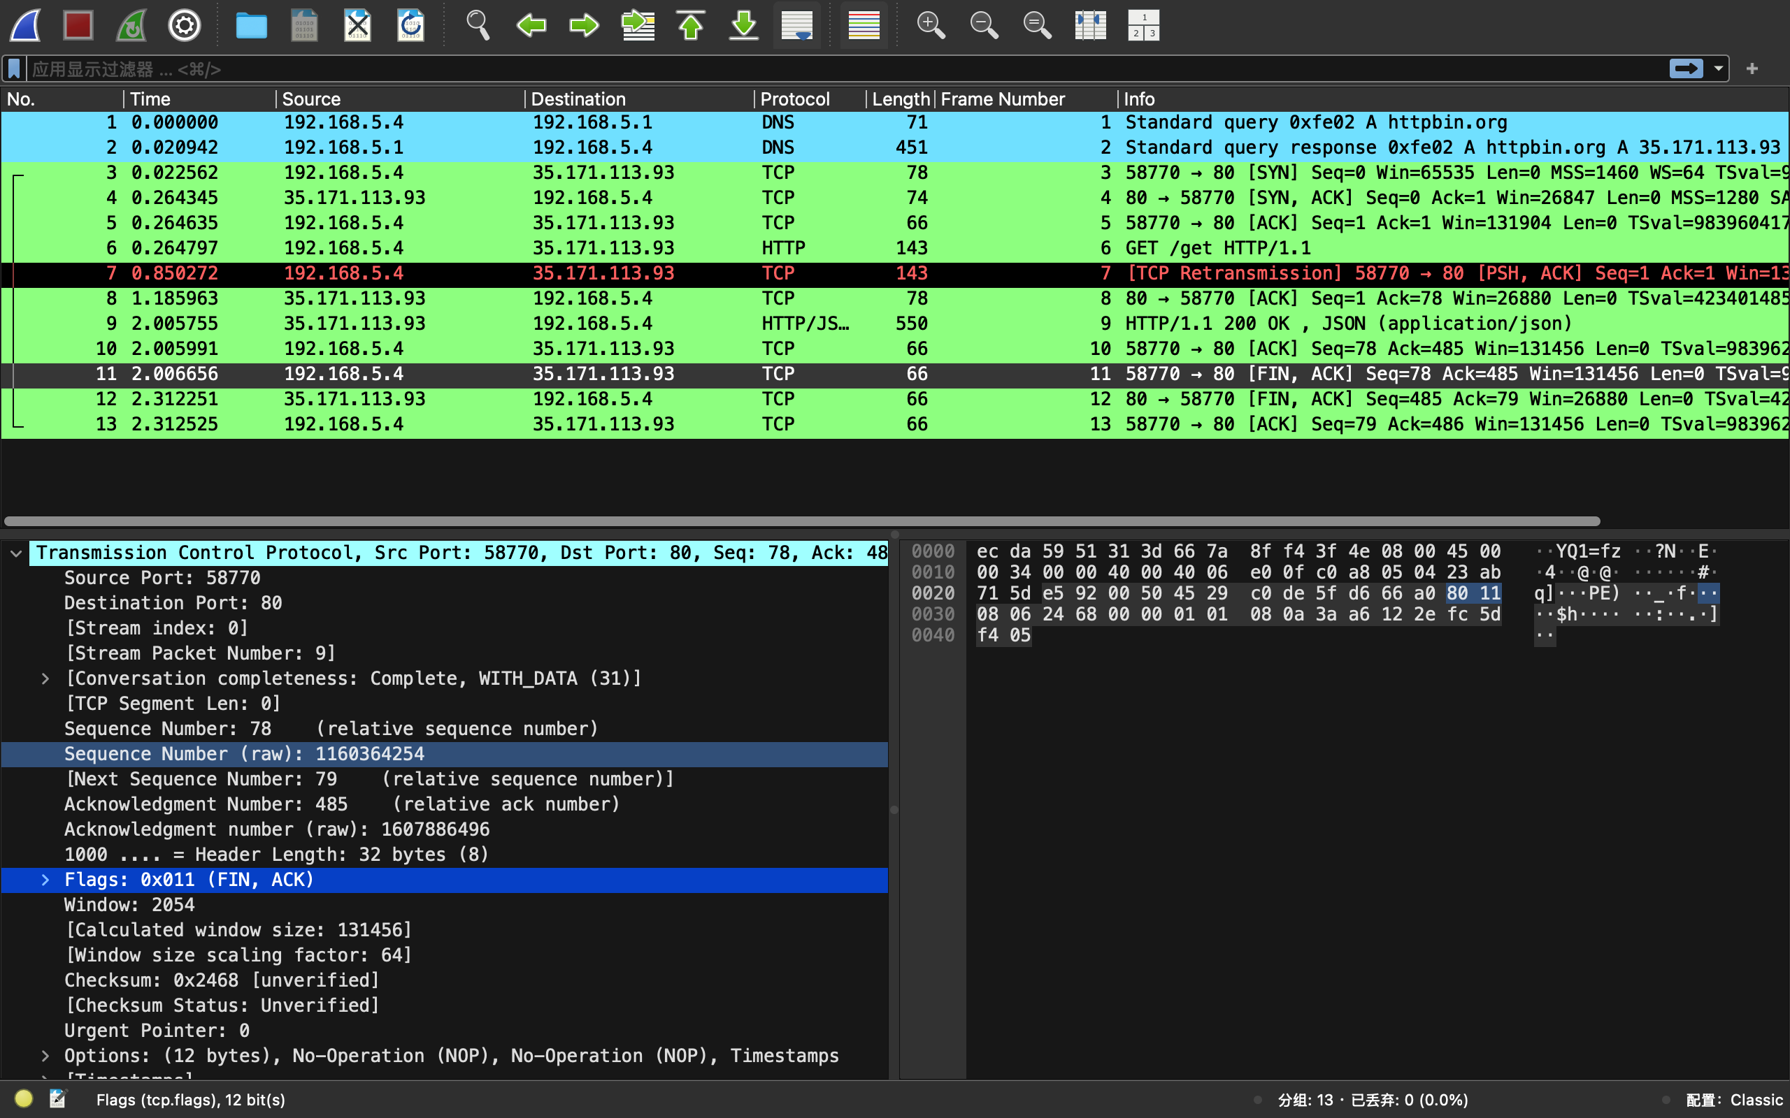Select packet 9 HTTP/1.1 200 OK row
1790x1118 pixels.
pyautogui.click(x=895, y=324)
